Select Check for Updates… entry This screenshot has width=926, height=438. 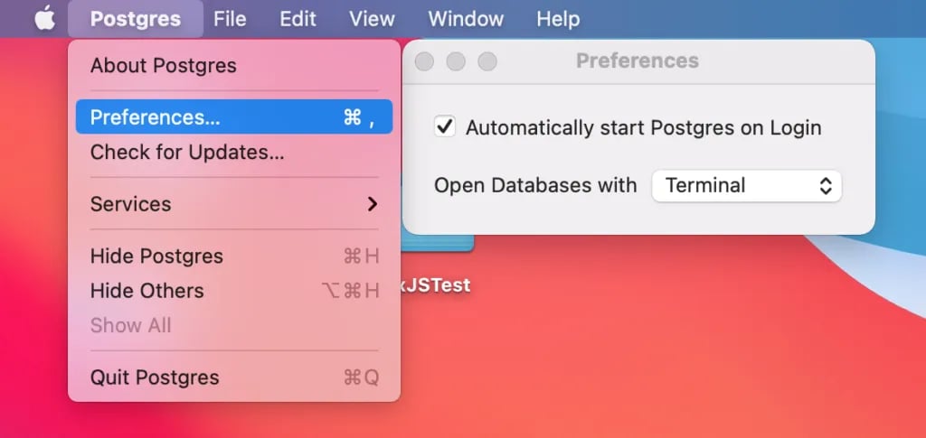(x=187, y=152)
